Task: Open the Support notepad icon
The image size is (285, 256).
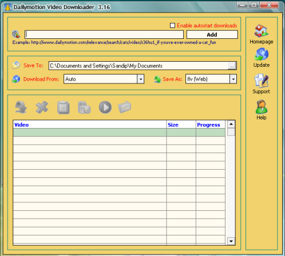Action: [x=261, y=81]
